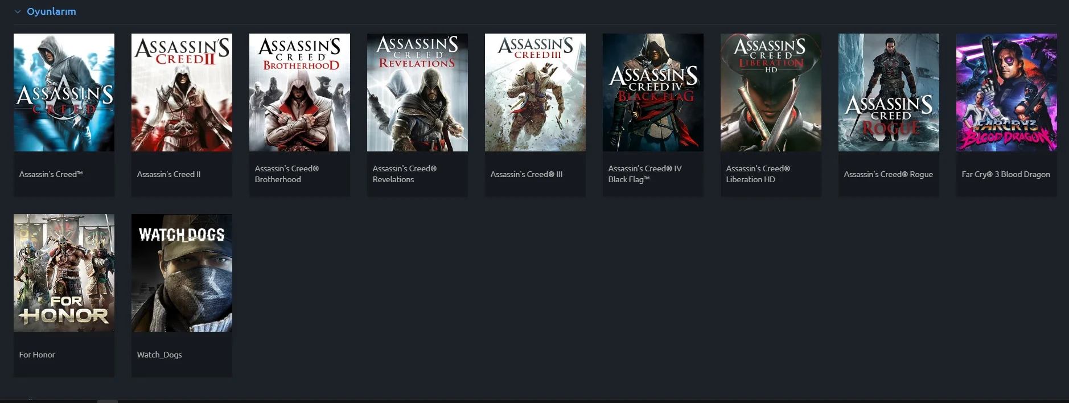Open the Assassin's Creed II cover art
1069x403 pixels.
tap(182, 92)
